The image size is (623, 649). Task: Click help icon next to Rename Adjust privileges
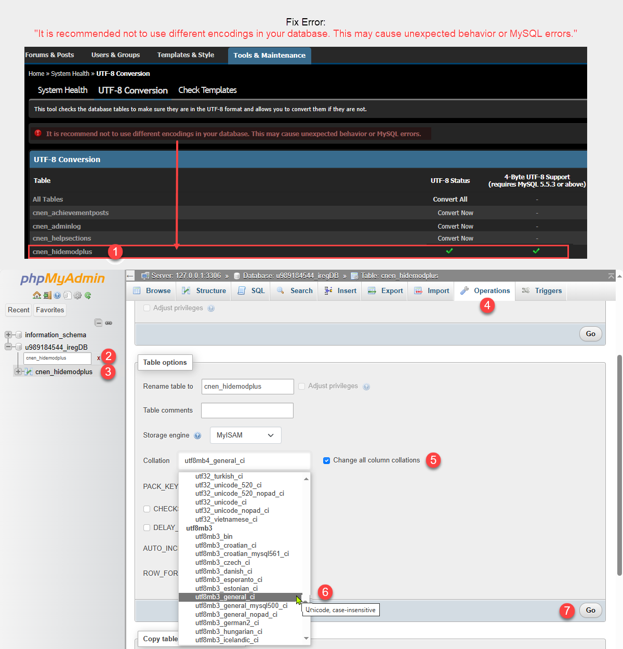click(x=366, y=387)
